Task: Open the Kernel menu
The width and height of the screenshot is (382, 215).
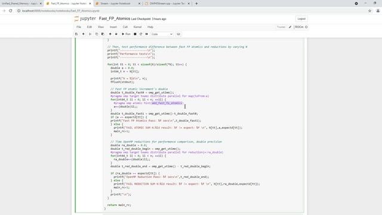Action: tap(137, 27)
